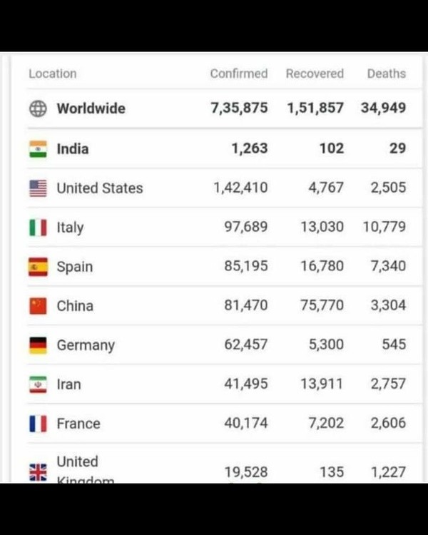Viewport: 428px width, 535px height.
Task: Click the Spain flag icon
Action: coord(38,267)
